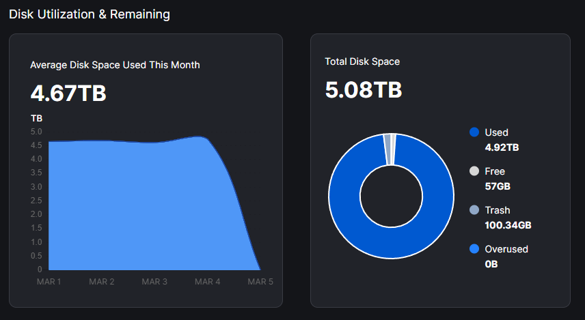Click the Used legend color dot

(474, 132)
